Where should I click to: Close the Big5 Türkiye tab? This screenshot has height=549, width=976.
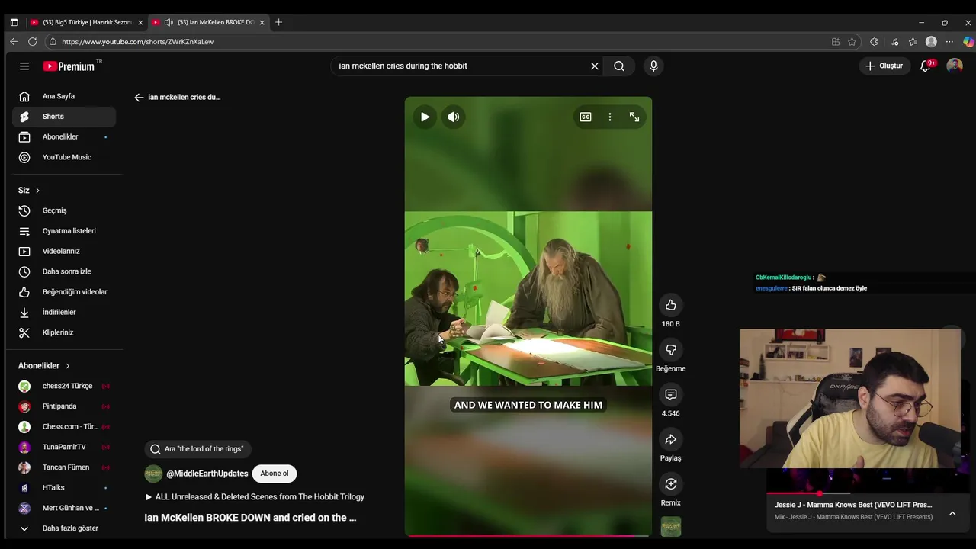coord(140,23)
